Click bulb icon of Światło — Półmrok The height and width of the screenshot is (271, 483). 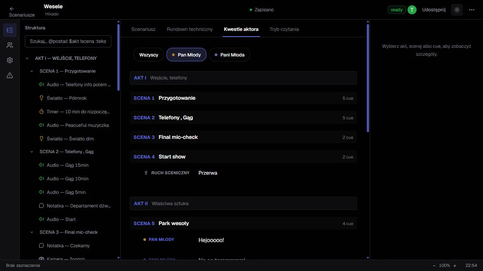tap(42, 98)
